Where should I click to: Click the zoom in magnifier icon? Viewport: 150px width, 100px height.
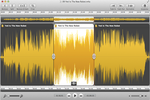[22, 96]
